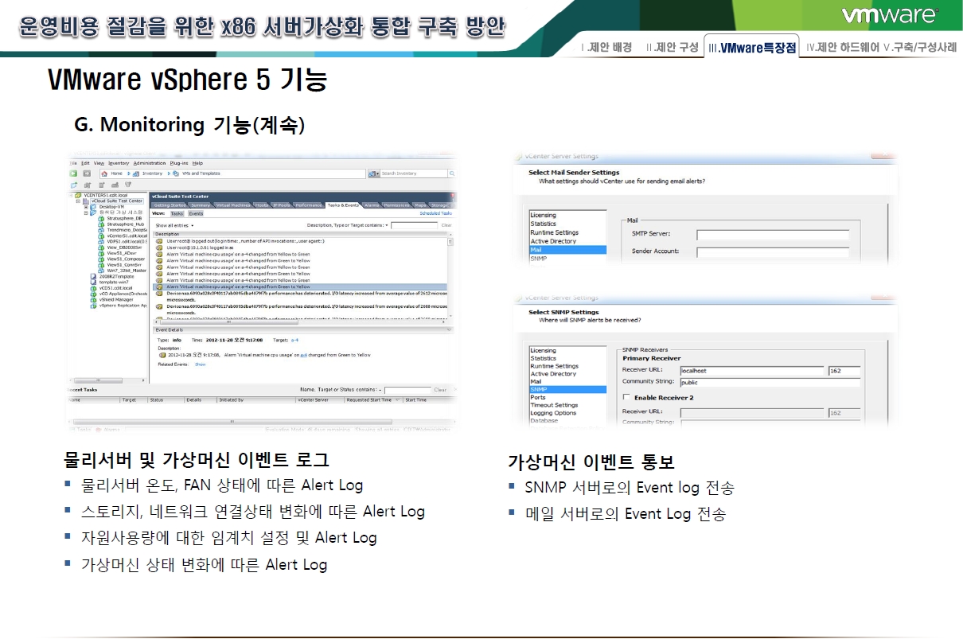
Task: Click the Inventory breadcrumb icon
Action: tap(136, 173)
